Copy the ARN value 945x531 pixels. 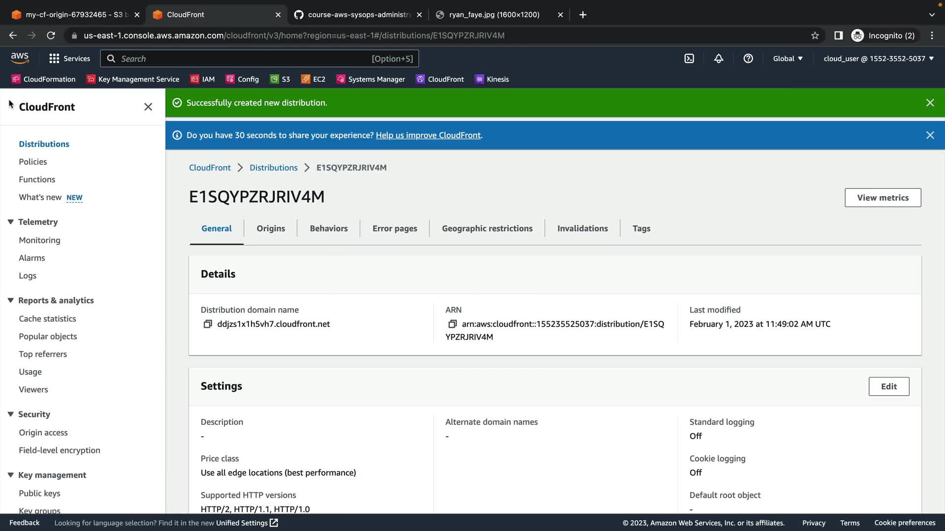452,324
